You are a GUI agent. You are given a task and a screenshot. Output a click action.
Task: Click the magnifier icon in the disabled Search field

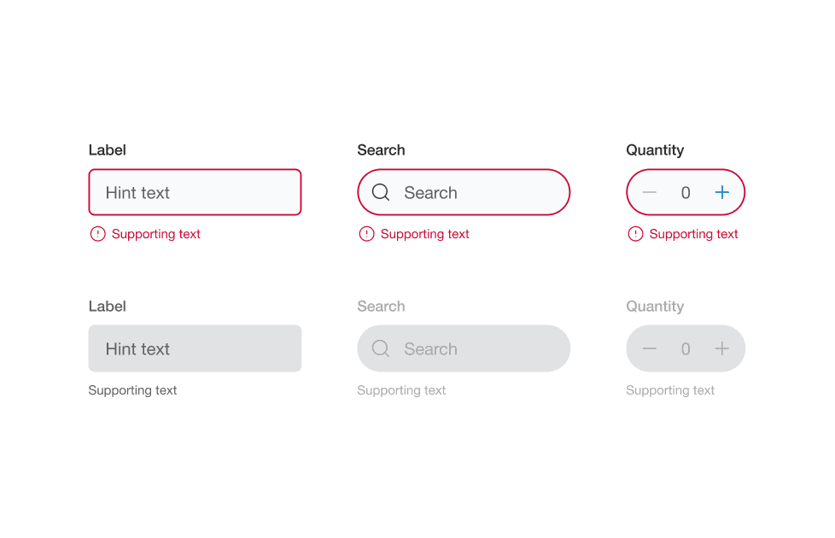pos(381,348)
